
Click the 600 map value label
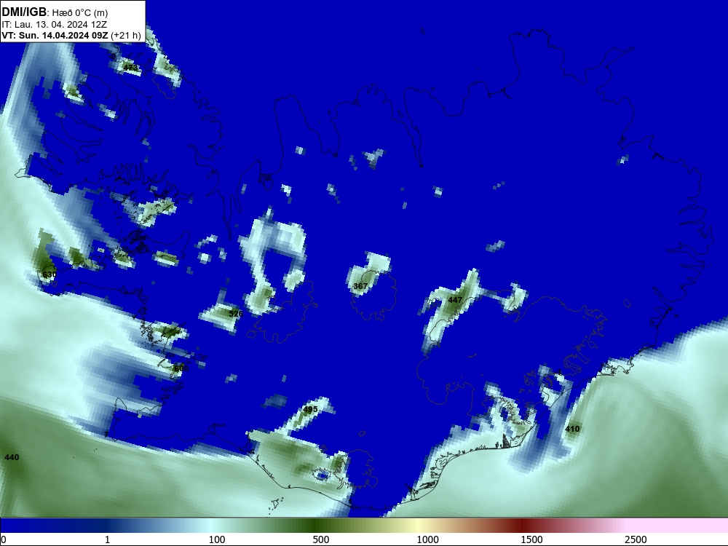(181, 368)
